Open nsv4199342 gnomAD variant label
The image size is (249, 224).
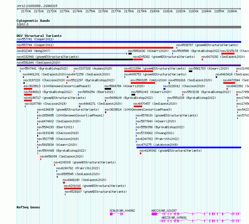[171, 151]
